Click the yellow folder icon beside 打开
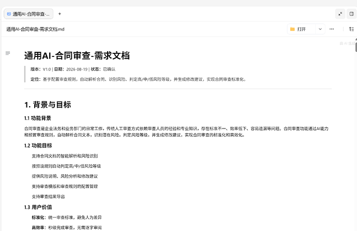The height and width of the screenshot is (231, 357). [x=292, y=29]
